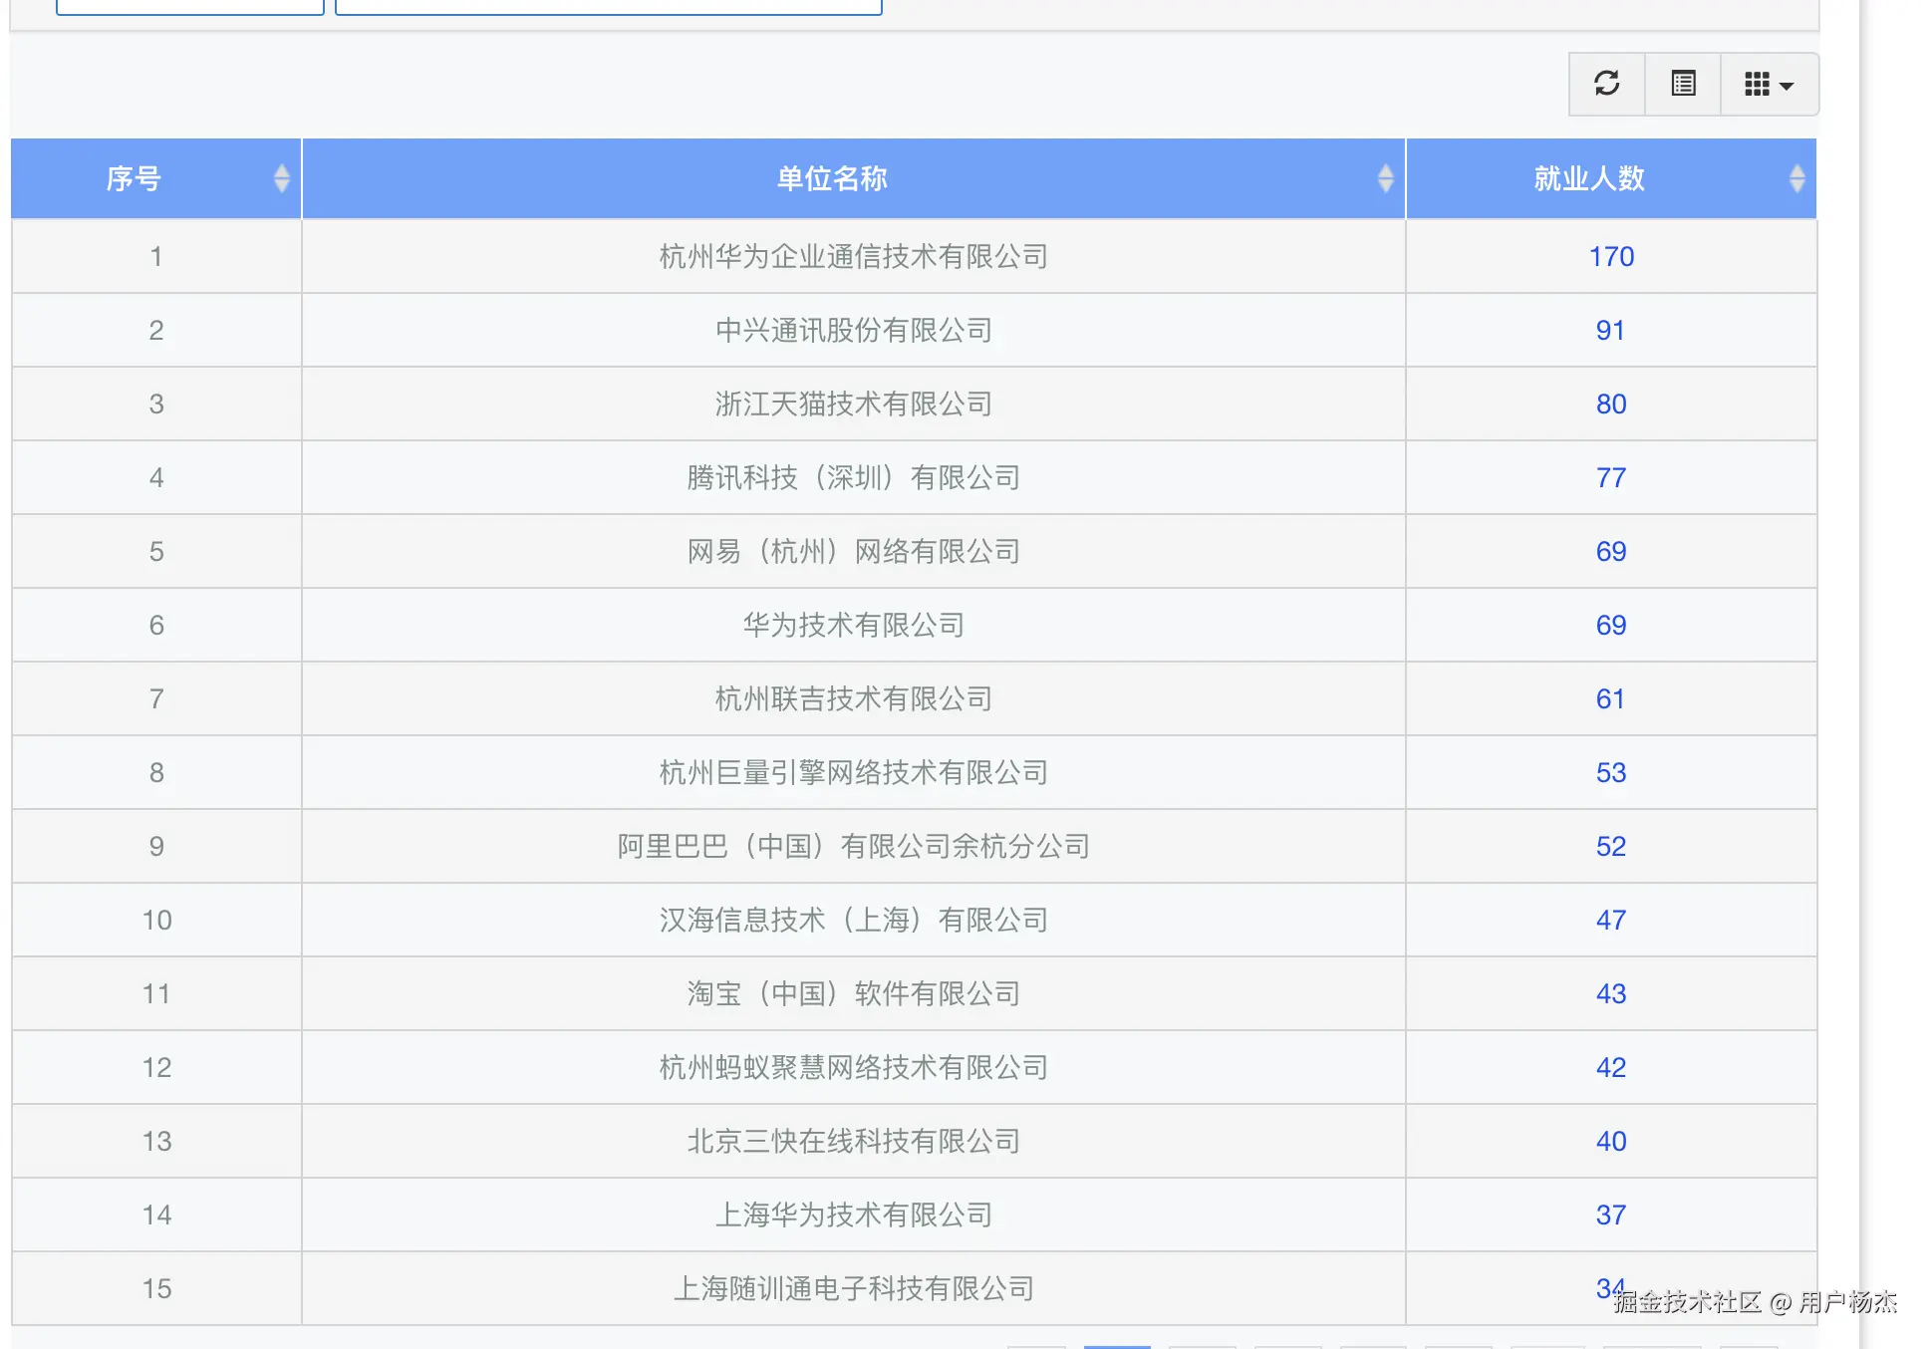Refresh the employment table data

coord(1605,84)
